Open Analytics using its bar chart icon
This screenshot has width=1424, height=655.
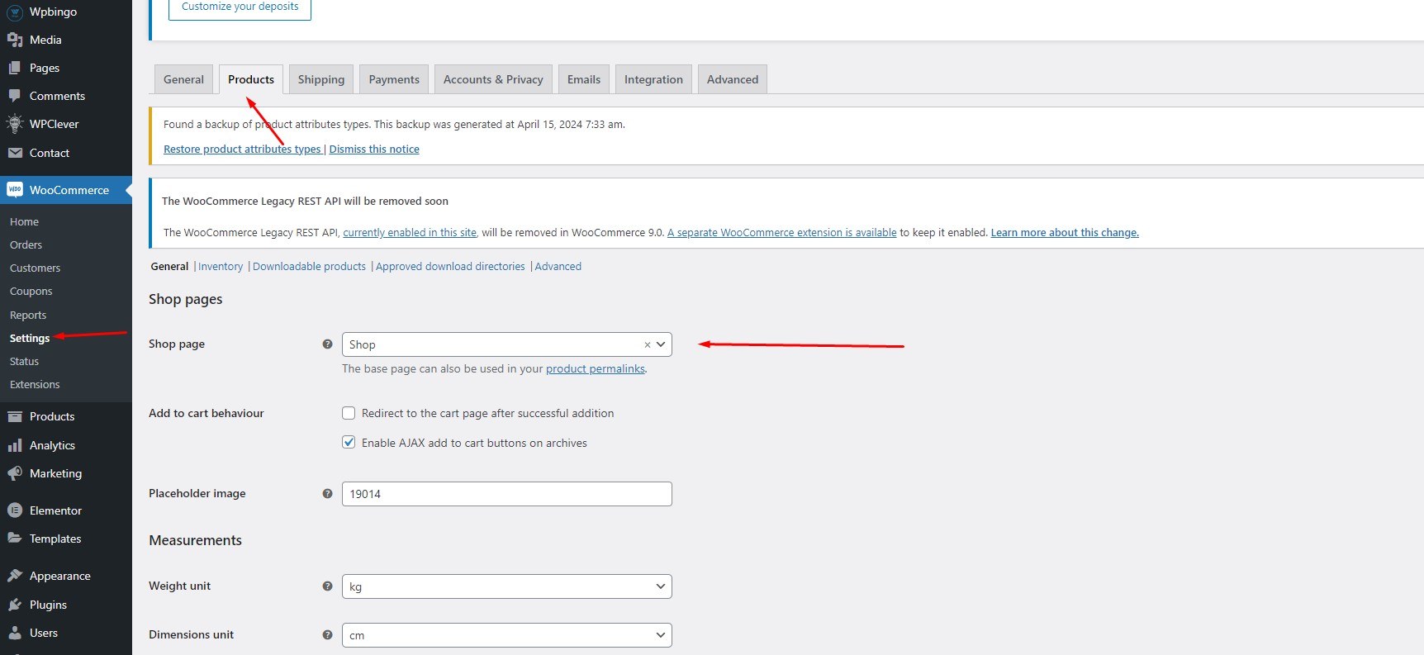15,445
